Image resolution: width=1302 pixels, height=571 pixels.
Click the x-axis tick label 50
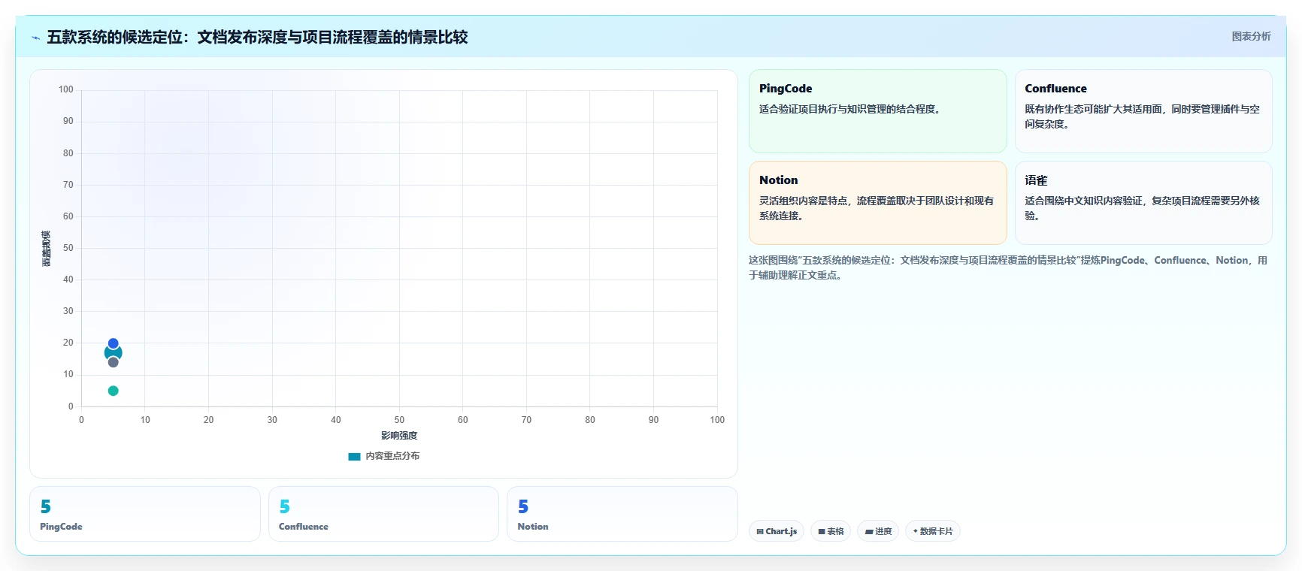click(x=399, y=420)
